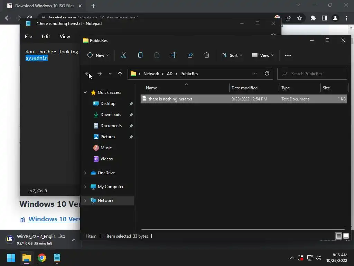
Task: Click the Search PublicRes field
Action: (312, 74)
